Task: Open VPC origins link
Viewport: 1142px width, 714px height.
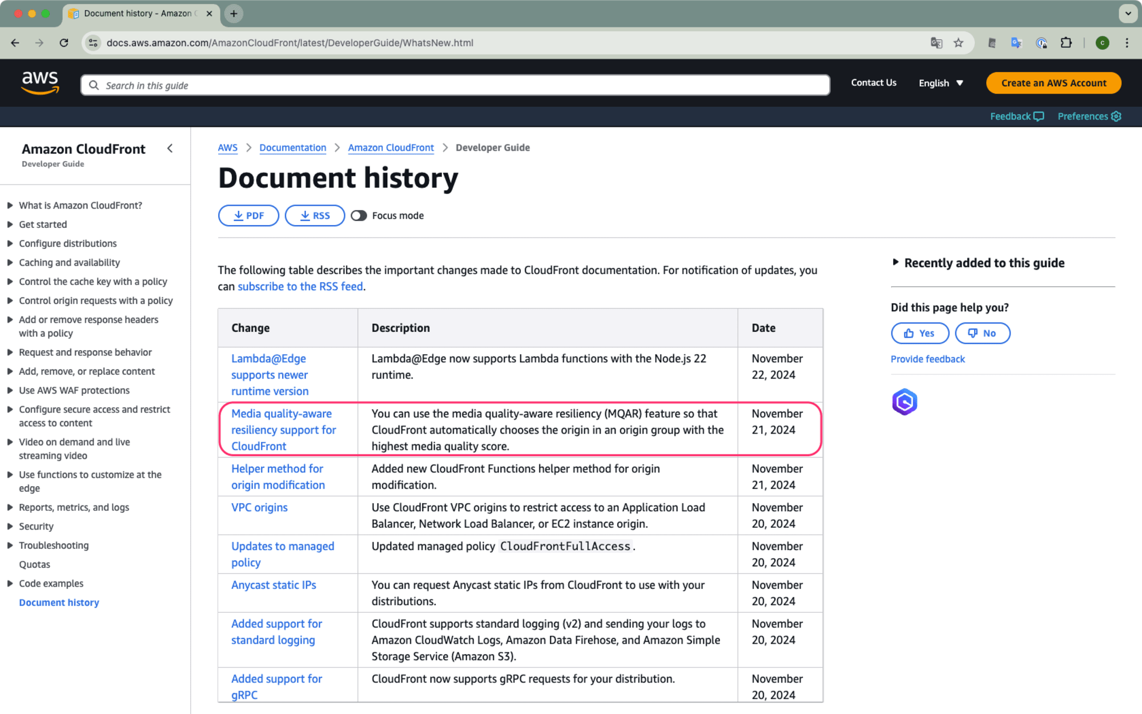Action: 259,507
